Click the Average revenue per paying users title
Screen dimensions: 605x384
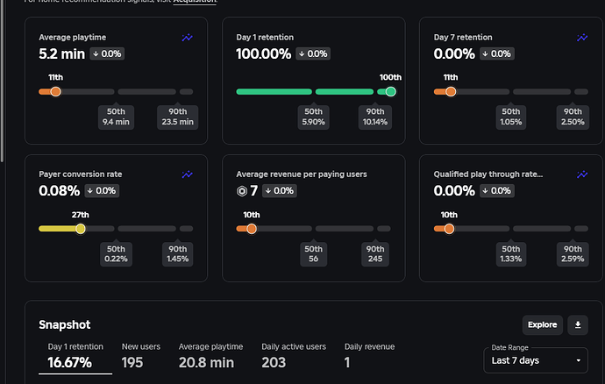(302, 174)
